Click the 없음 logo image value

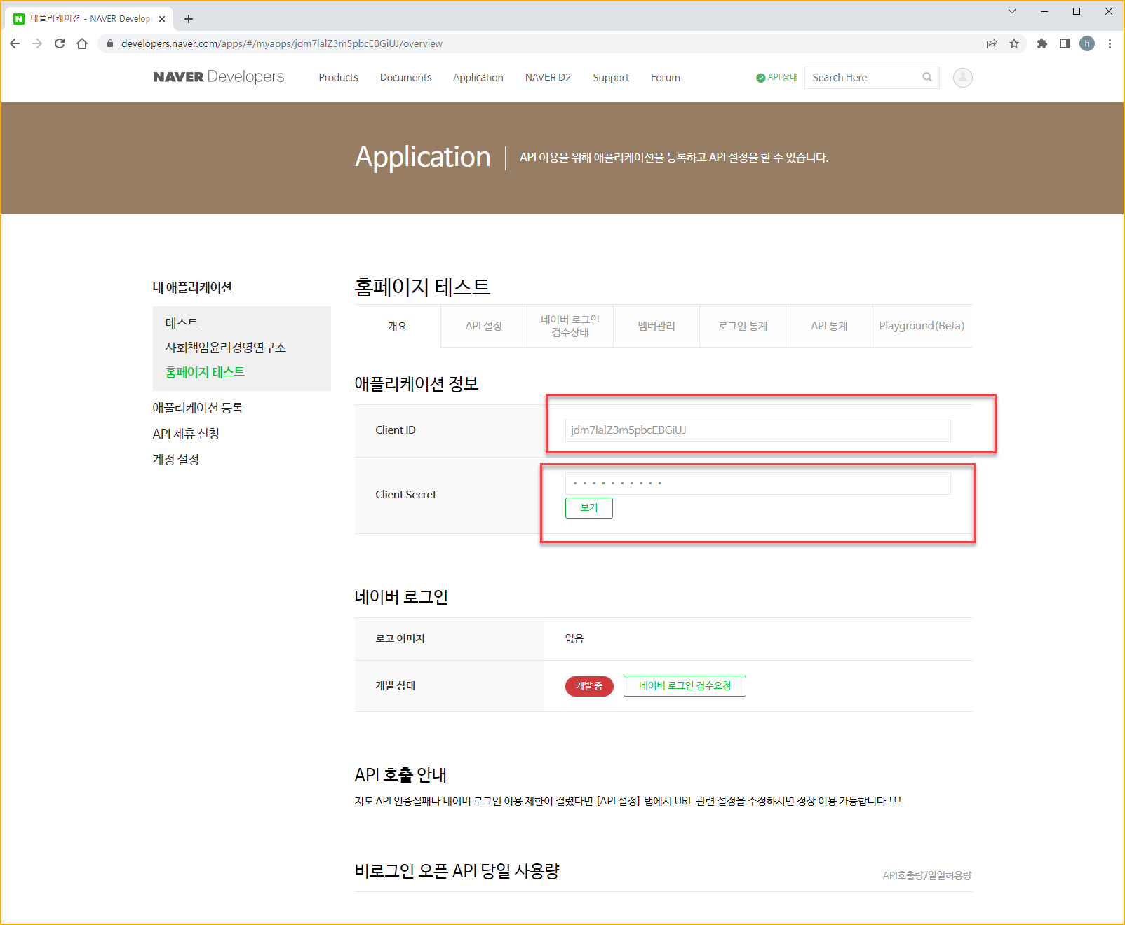[x=574, y=638]
